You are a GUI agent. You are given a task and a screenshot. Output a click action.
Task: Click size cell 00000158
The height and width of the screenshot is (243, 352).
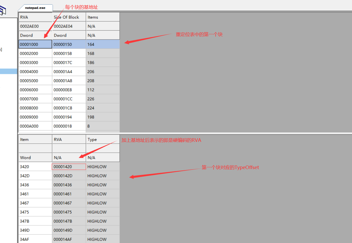[x=69, y=53]
